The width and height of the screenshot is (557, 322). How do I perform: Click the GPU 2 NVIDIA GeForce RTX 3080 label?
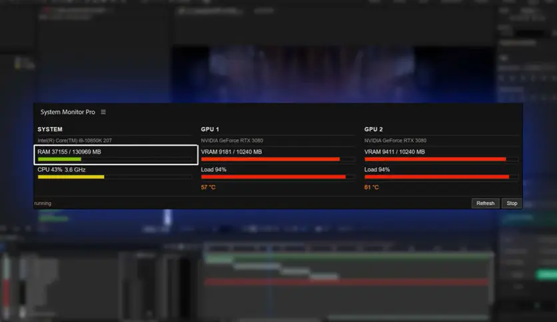tap(395, 140)
